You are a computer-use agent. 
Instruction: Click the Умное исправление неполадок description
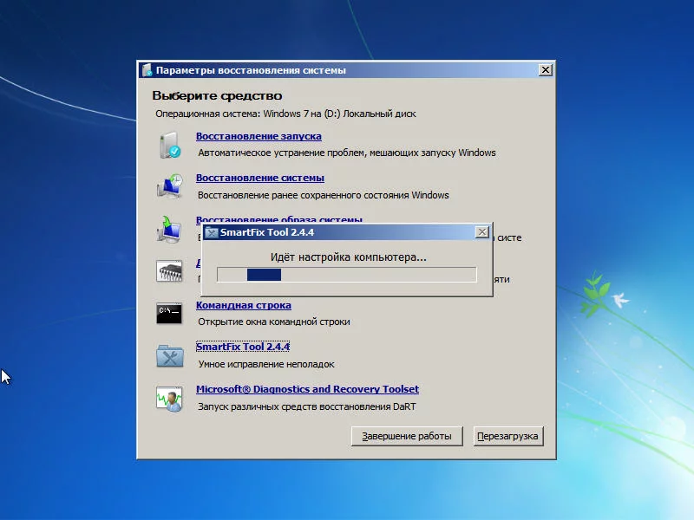pyautogui.click(x=266, y=364)
